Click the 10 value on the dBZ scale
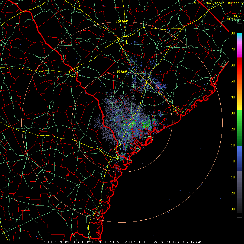The image size is (244, 244). click(x=233, y=145)
